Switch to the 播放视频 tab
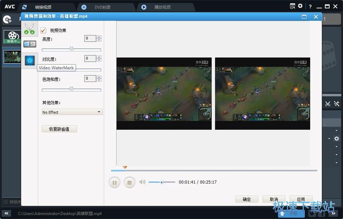This screenshot has width=343, height=219. tap(162, 7)
